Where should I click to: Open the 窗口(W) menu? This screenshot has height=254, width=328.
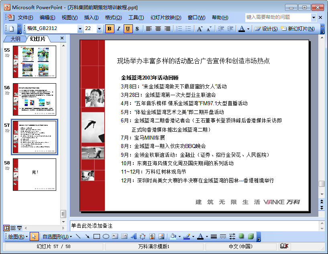[x=197, y=18]
